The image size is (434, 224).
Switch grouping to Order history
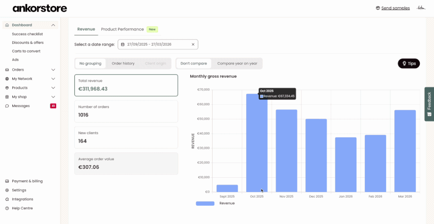pos(123,63)
